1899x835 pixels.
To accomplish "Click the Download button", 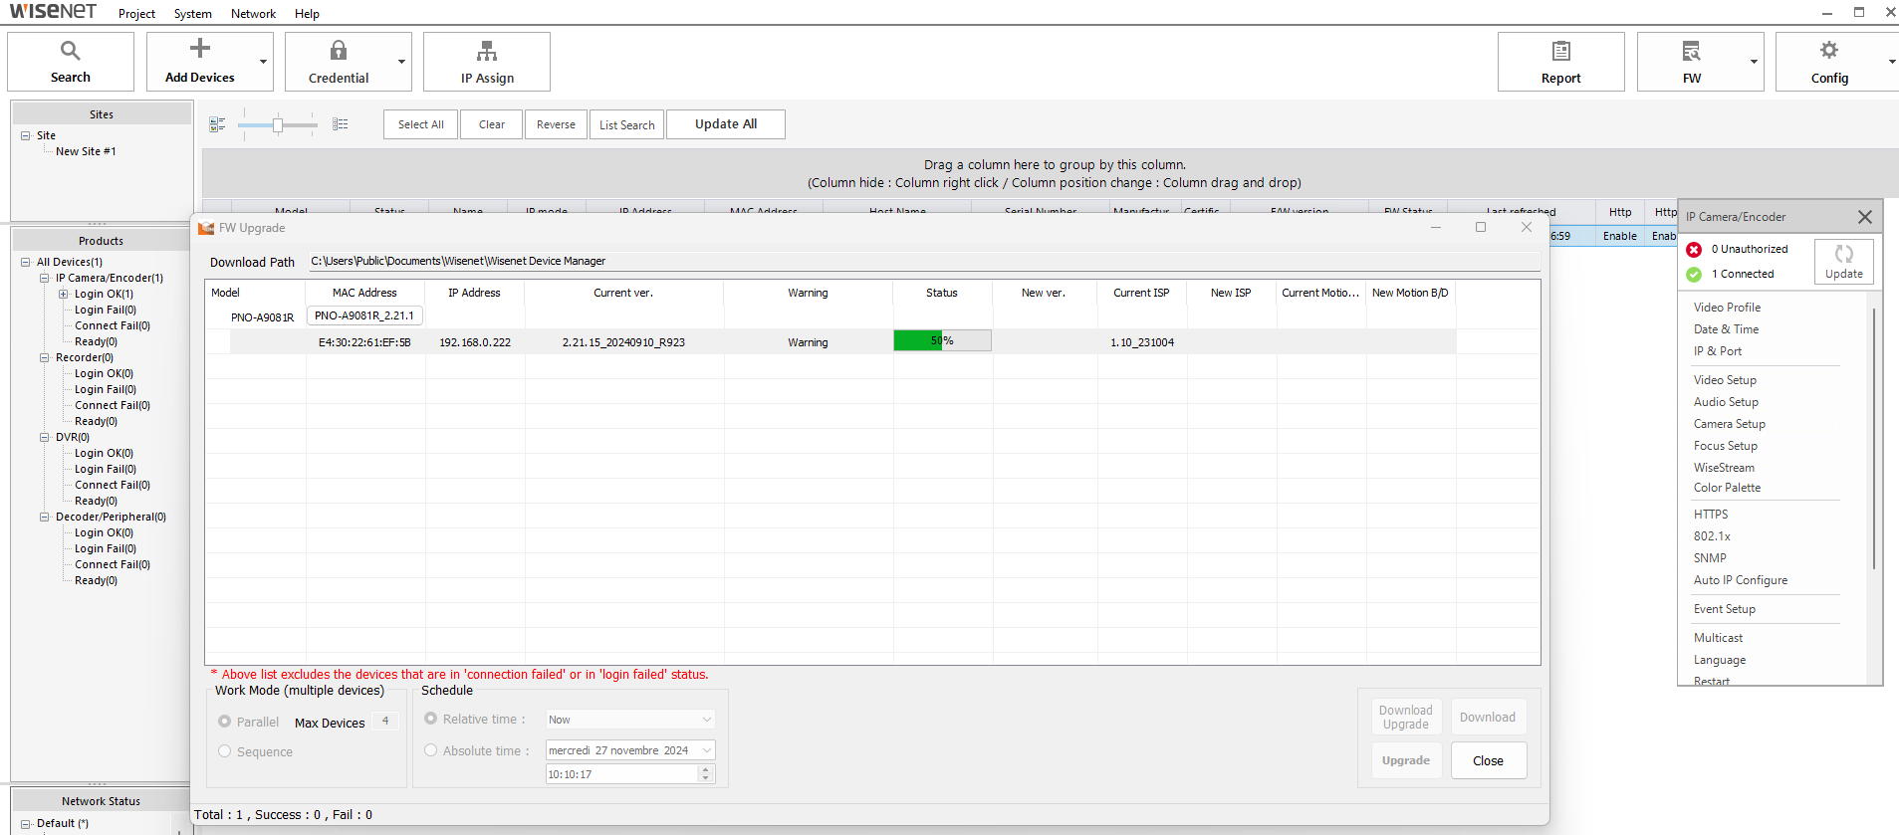I will (x=1488, y=718).
